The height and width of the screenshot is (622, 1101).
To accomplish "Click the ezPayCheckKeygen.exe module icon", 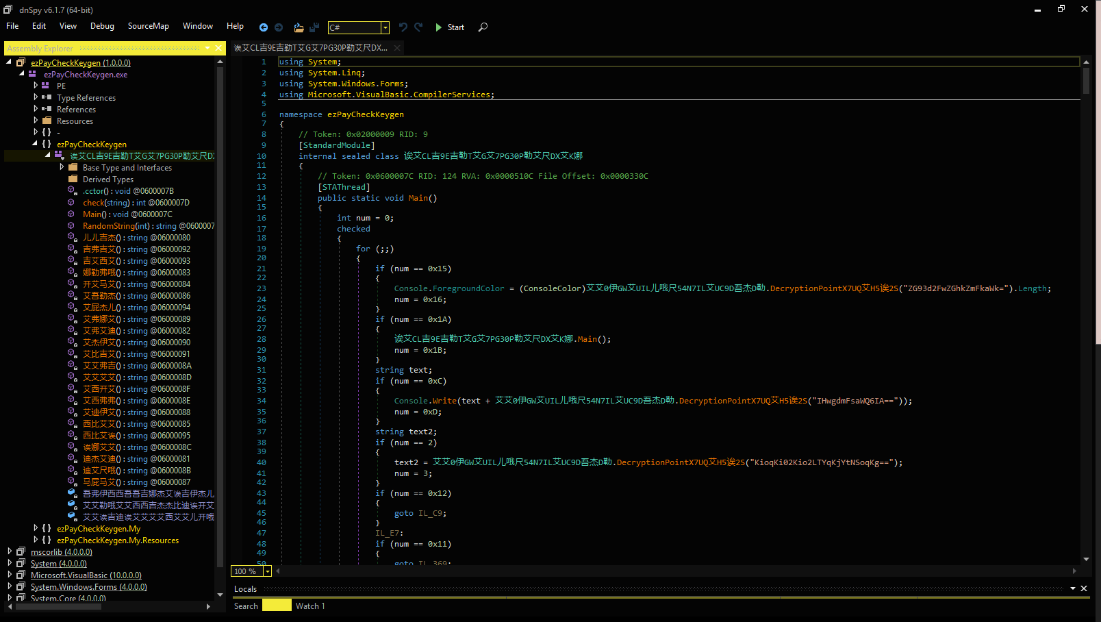I will 32,74.
